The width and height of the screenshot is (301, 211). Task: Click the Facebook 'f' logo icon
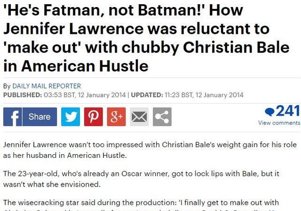point(13,117)
